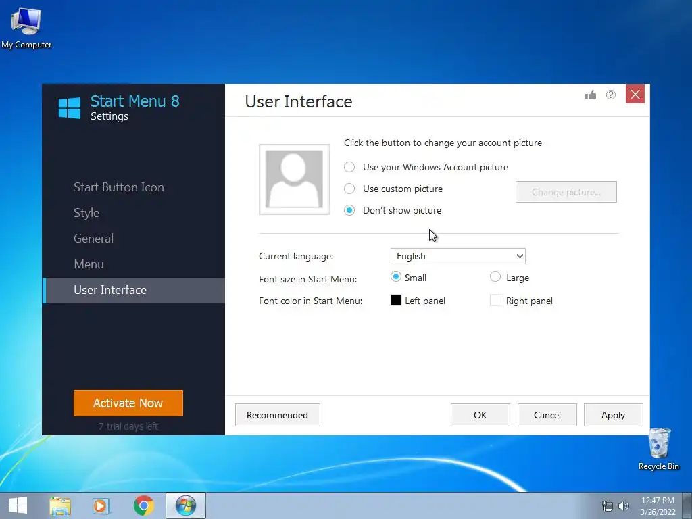This screenshot has width=692, height=519.
Task: Click the account picture placeholder thumbnail
Action: pos(295,179)
